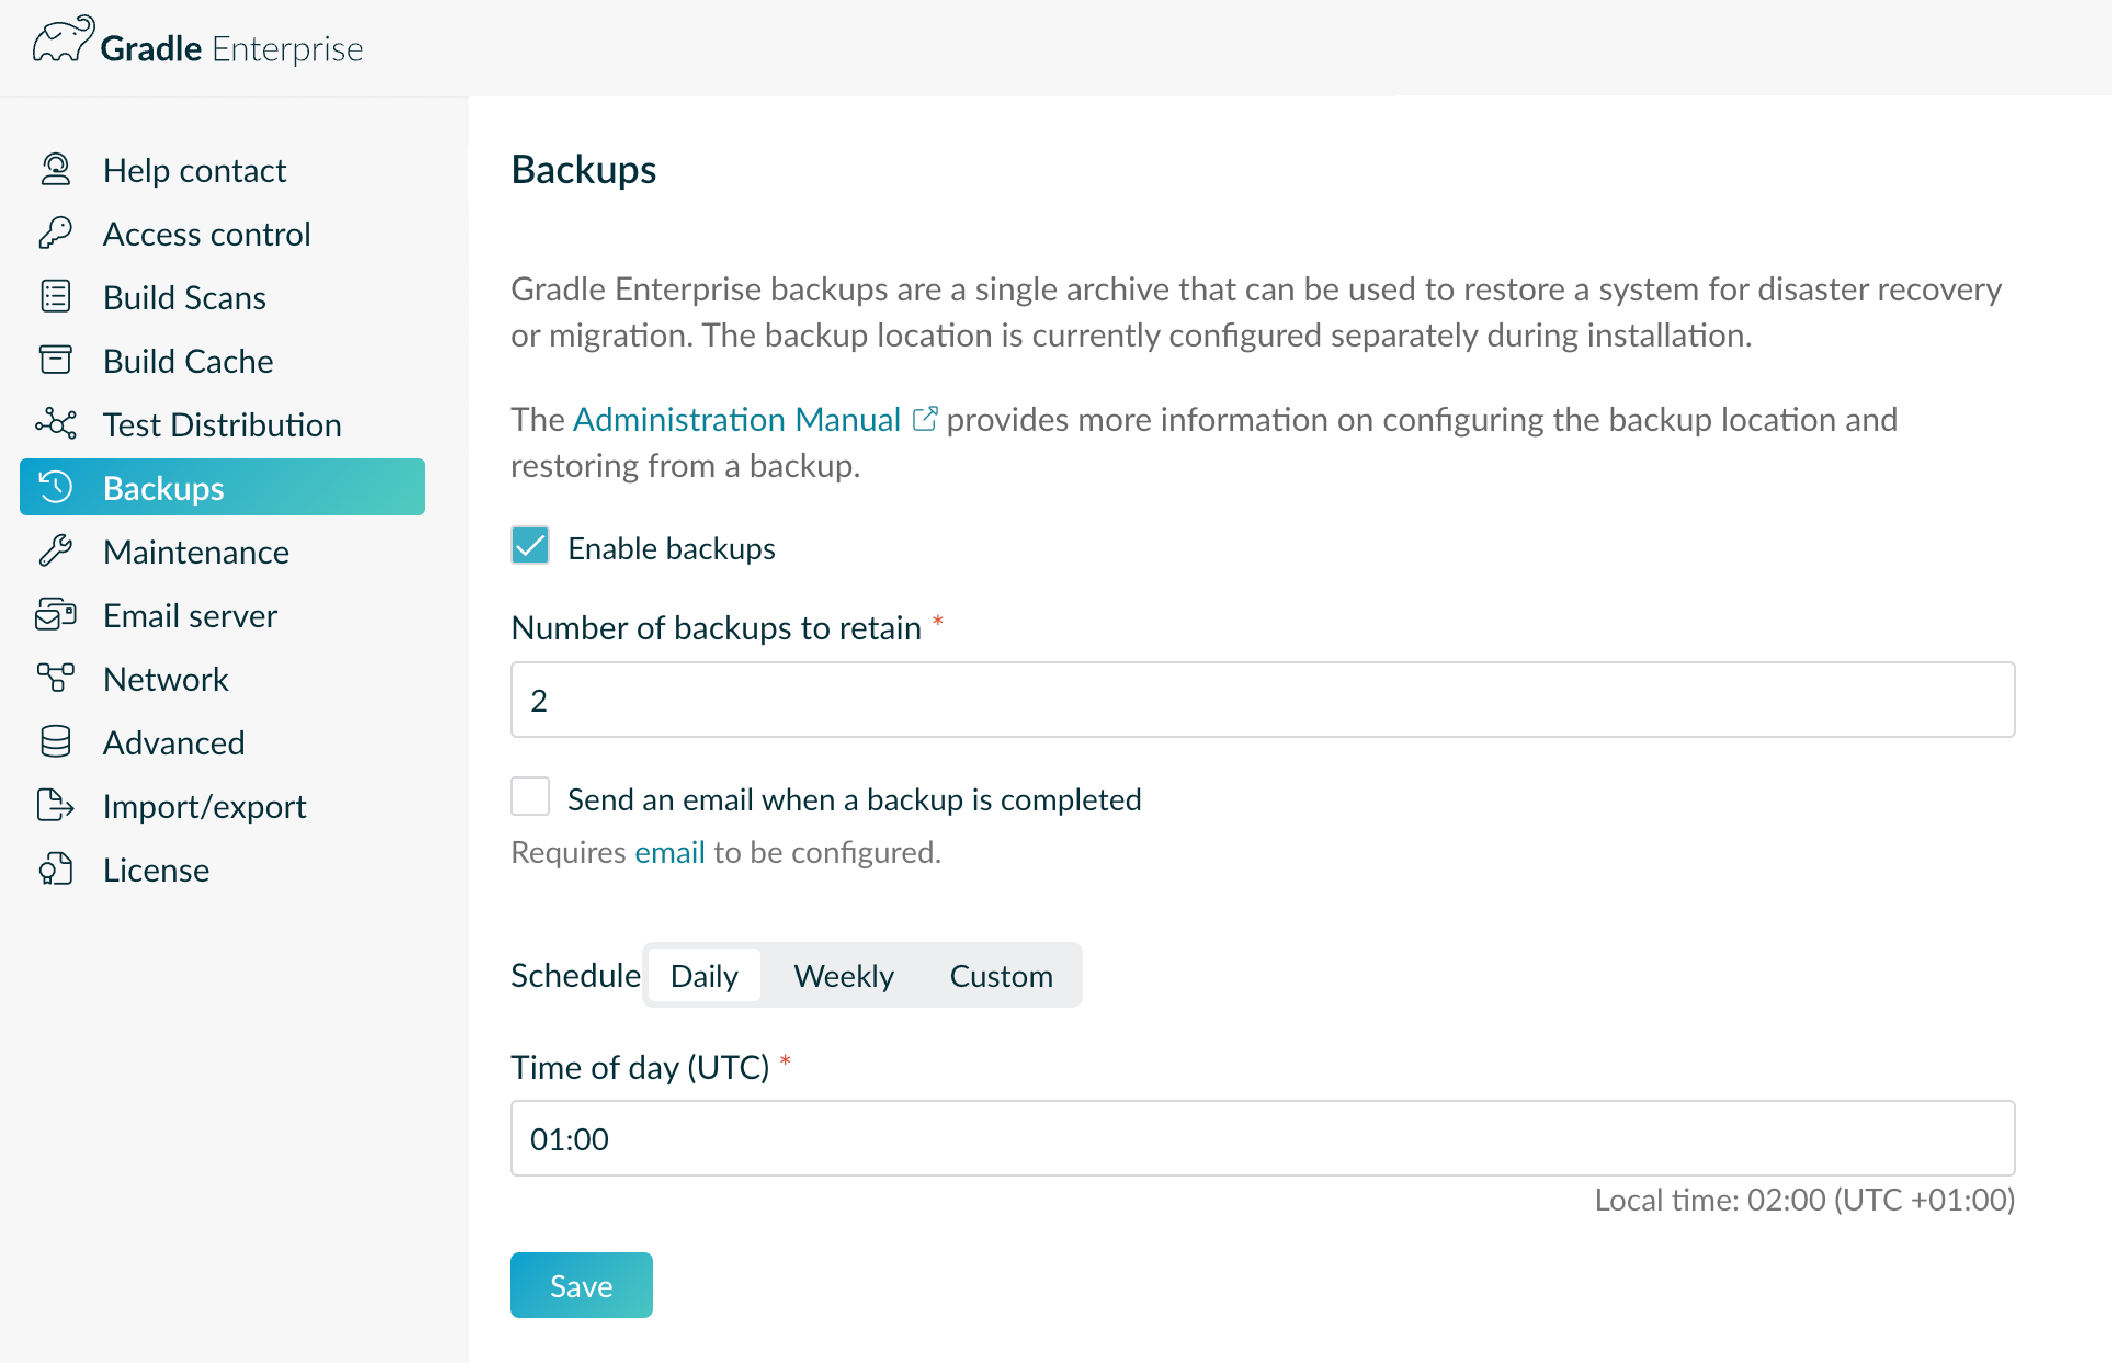Click the Build Cache archive box icon
This screenshot has height=1363, width=2112.
click(56, 360)
